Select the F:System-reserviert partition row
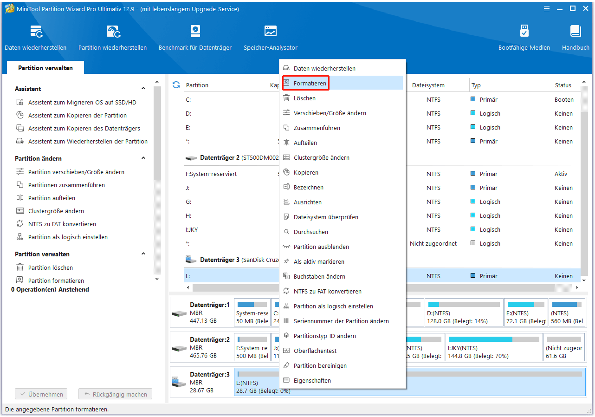The image size is (595, 417). (382, 174)
